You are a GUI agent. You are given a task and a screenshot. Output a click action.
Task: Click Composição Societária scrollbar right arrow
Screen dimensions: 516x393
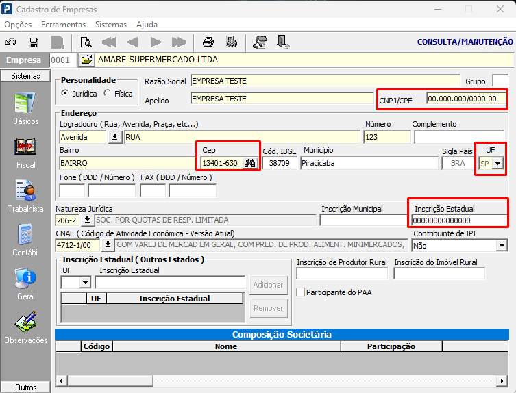point(502,381)
